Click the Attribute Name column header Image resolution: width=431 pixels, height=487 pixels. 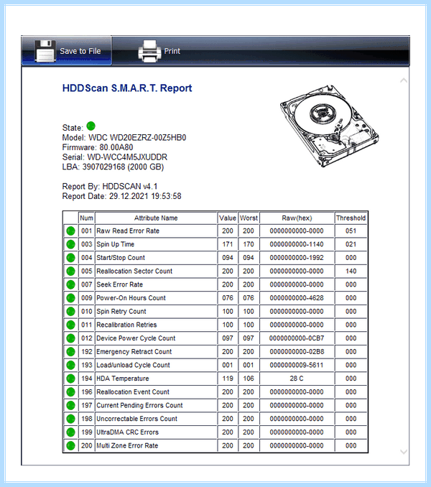pos(156,218)
